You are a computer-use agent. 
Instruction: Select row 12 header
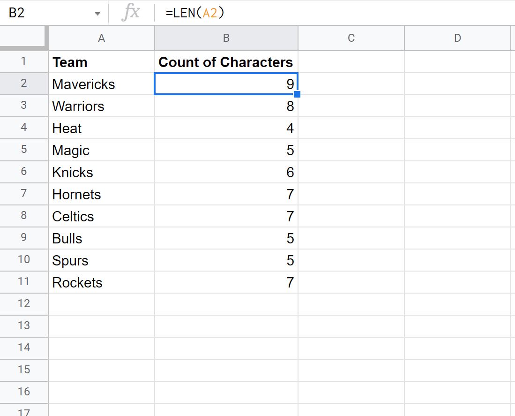24,303
